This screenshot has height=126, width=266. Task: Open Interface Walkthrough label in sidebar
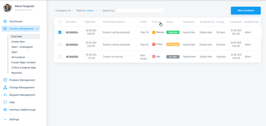pos(22,110)
